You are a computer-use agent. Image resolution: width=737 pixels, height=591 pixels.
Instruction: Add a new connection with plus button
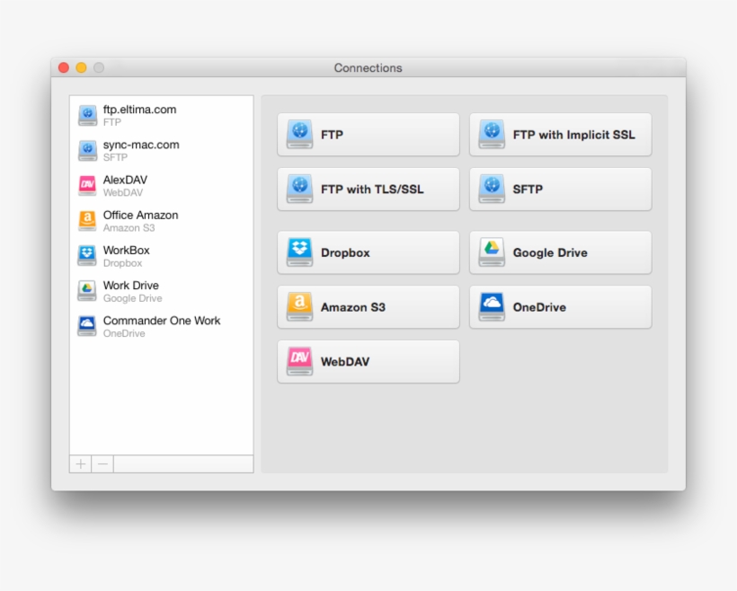80,464
